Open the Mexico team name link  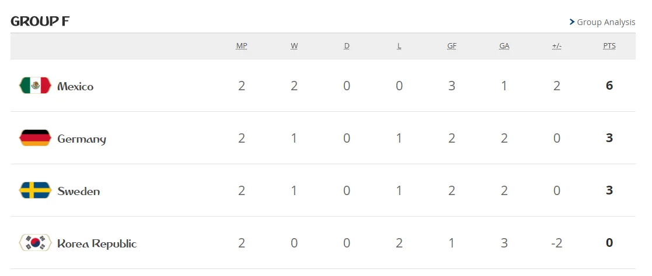click(75, 86)
